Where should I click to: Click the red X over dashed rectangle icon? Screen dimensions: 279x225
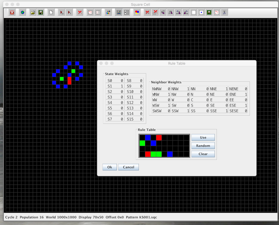click(x=147, y=13)
